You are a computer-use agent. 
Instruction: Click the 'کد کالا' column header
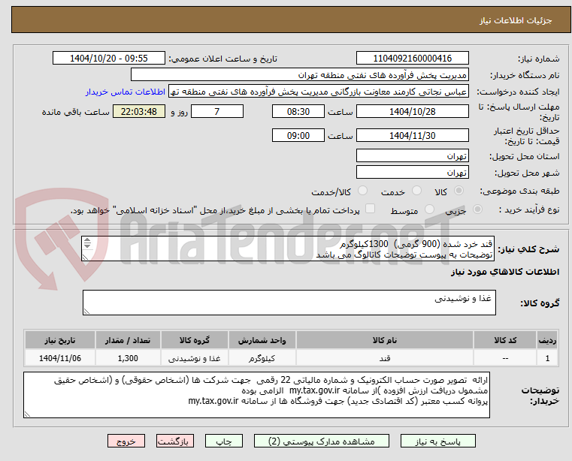pos(505,340)
